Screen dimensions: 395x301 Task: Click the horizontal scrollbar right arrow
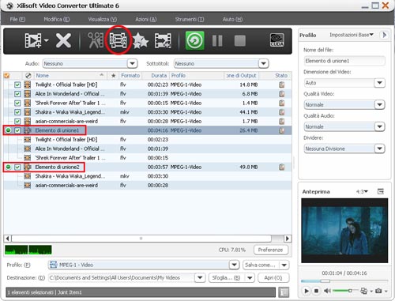(288, 239)
